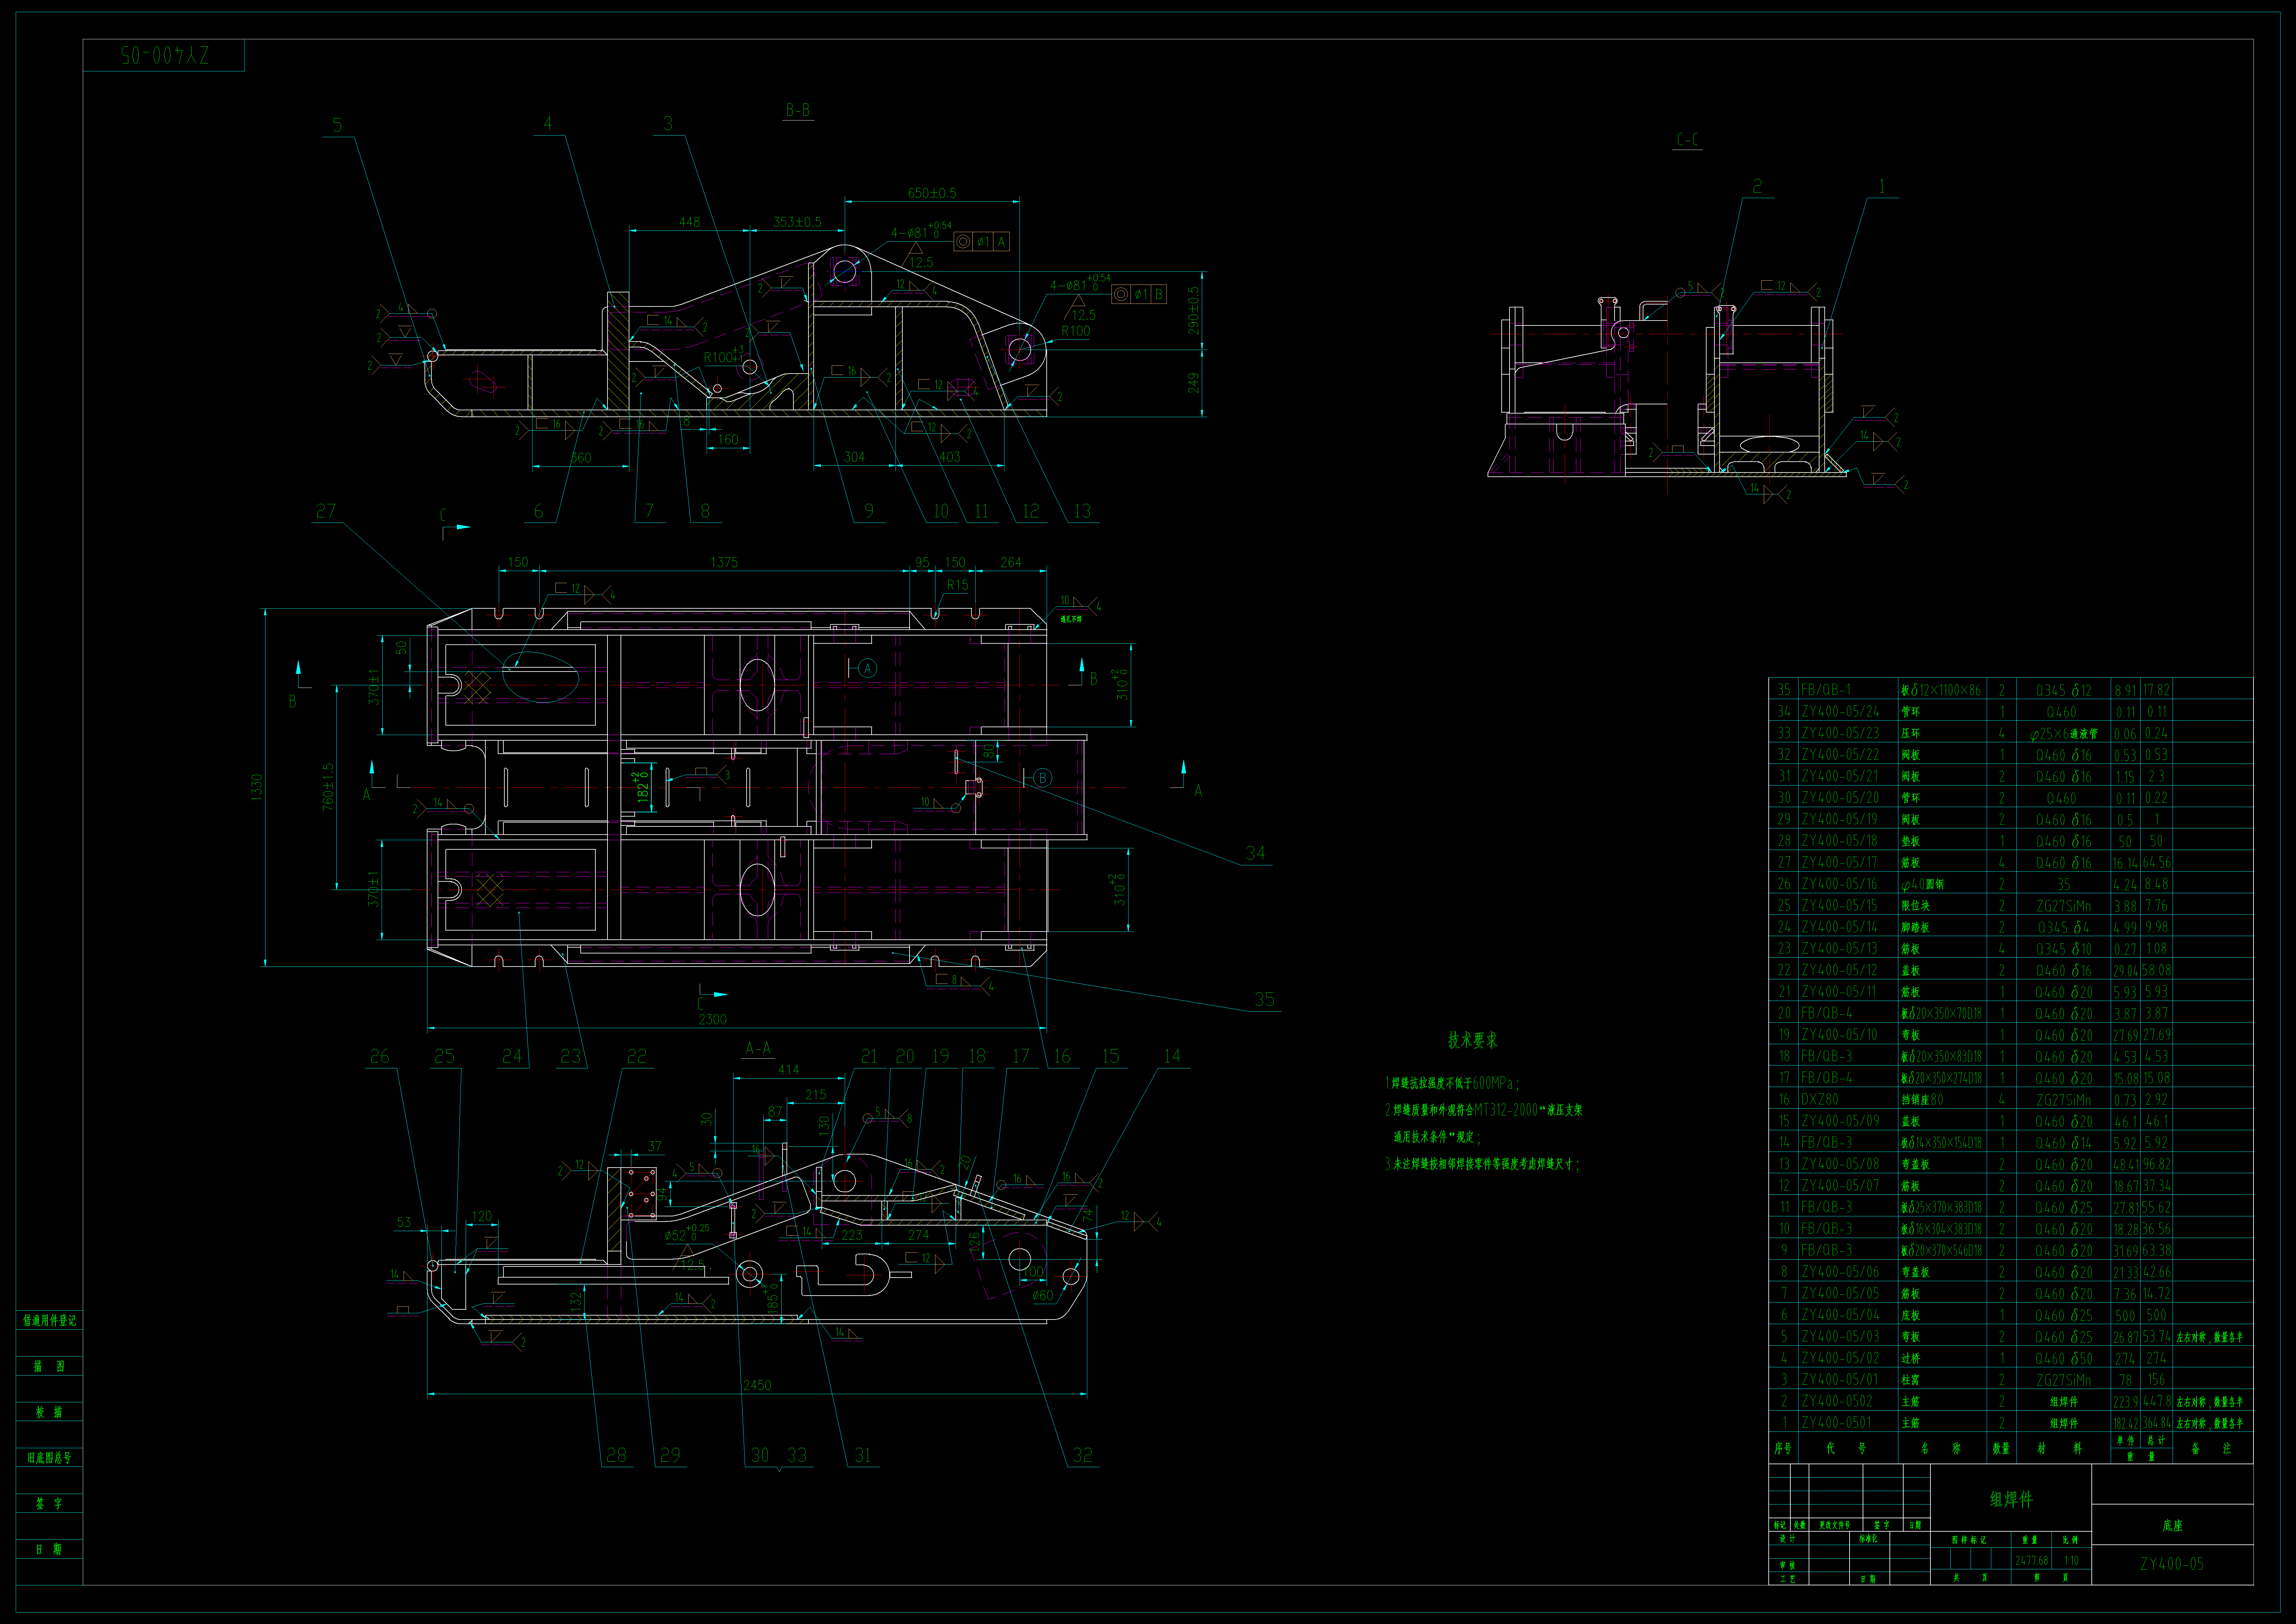The width and height of the screenshot is (2296, 1624).
Task: Click the 414 dimension in section A-A
Action: point(789,1070)
